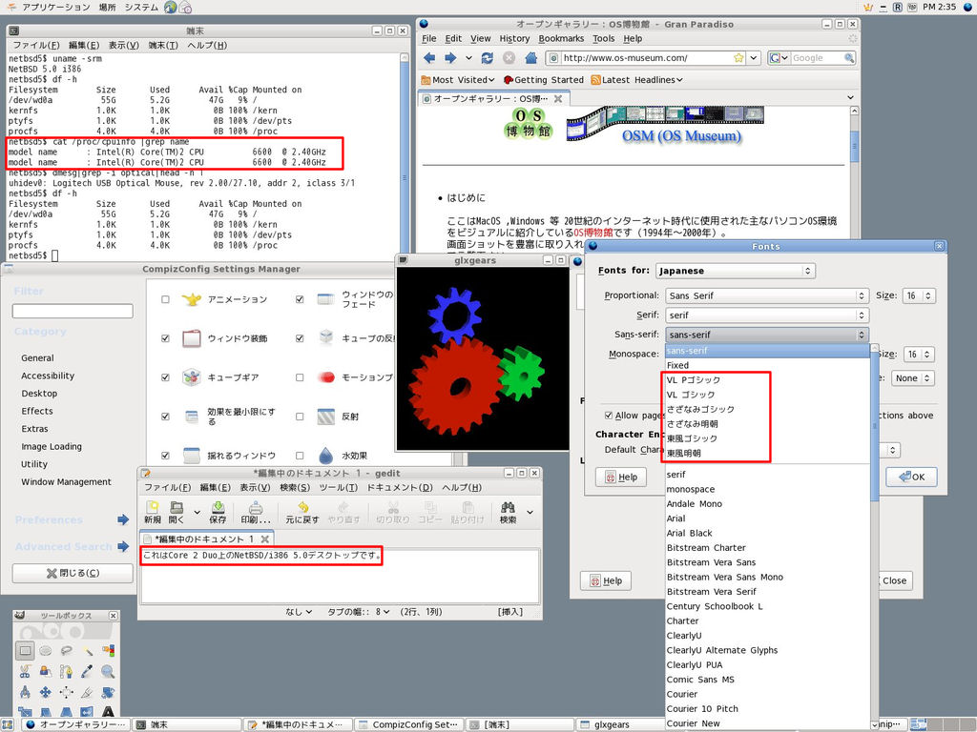Viewport: 977px width, 732px height.
Task: Click the CompizConfig Filter text field
Action: click(73, 311)
